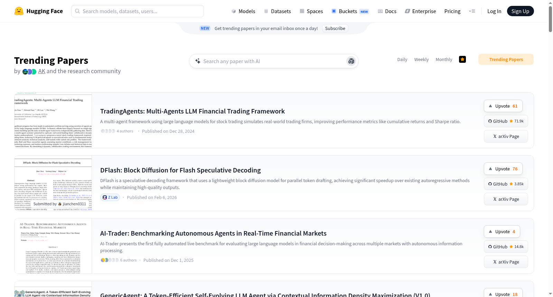Open Spaces page

coord(311,11)
